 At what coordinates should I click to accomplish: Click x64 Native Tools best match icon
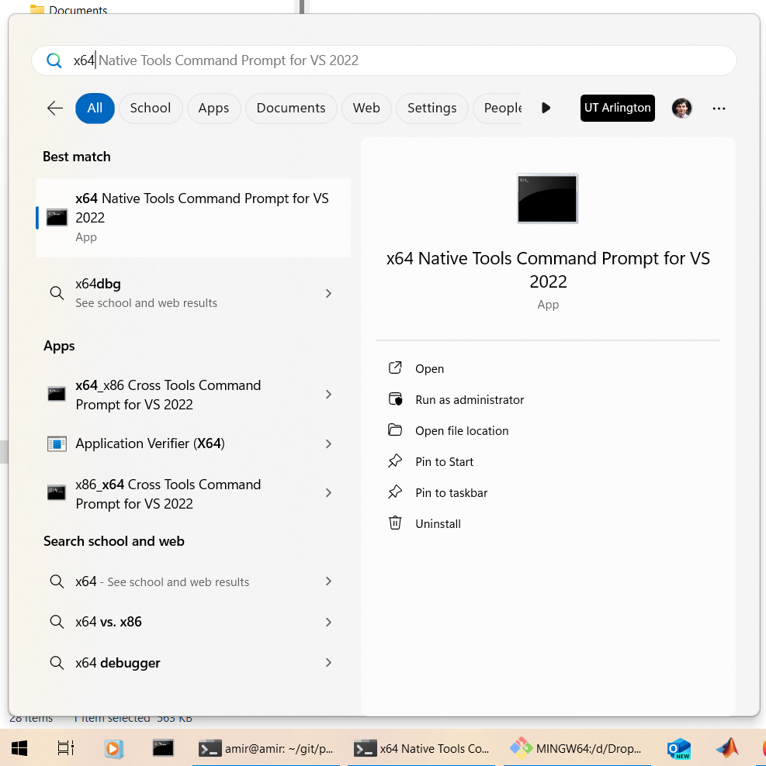[x=57, y=217]
